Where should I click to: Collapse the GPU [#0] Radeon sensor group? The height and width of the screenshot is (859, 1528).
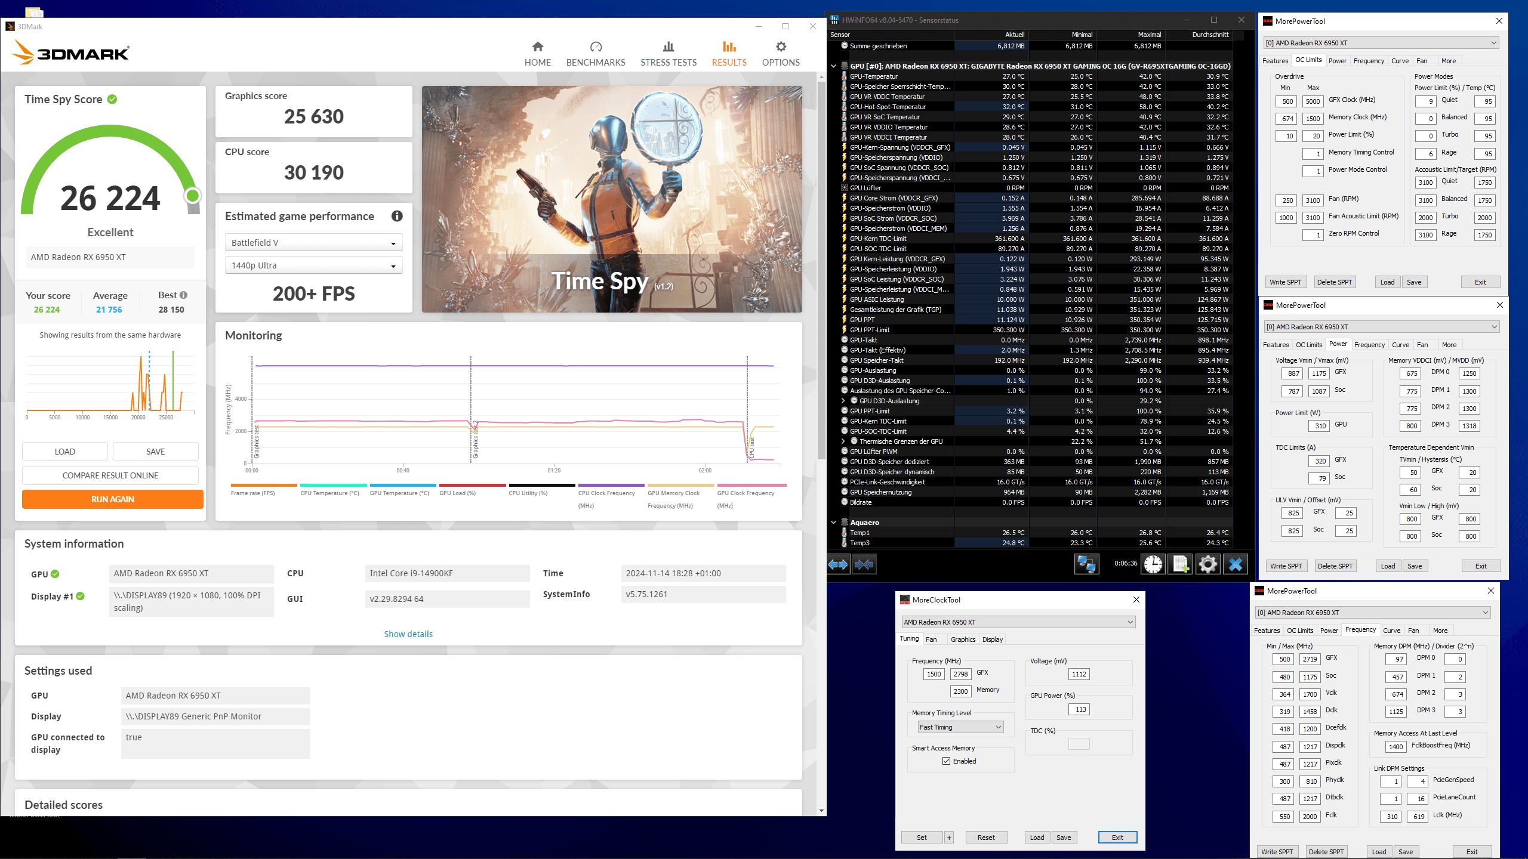point(834,66)
